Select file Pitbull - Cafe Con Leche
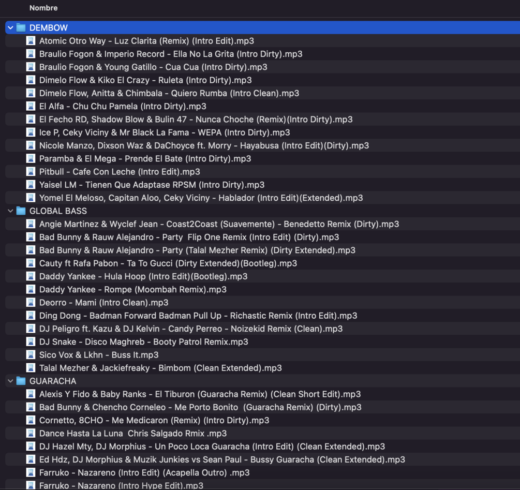Screen dimensions: 520x490 tap(120, 172)
